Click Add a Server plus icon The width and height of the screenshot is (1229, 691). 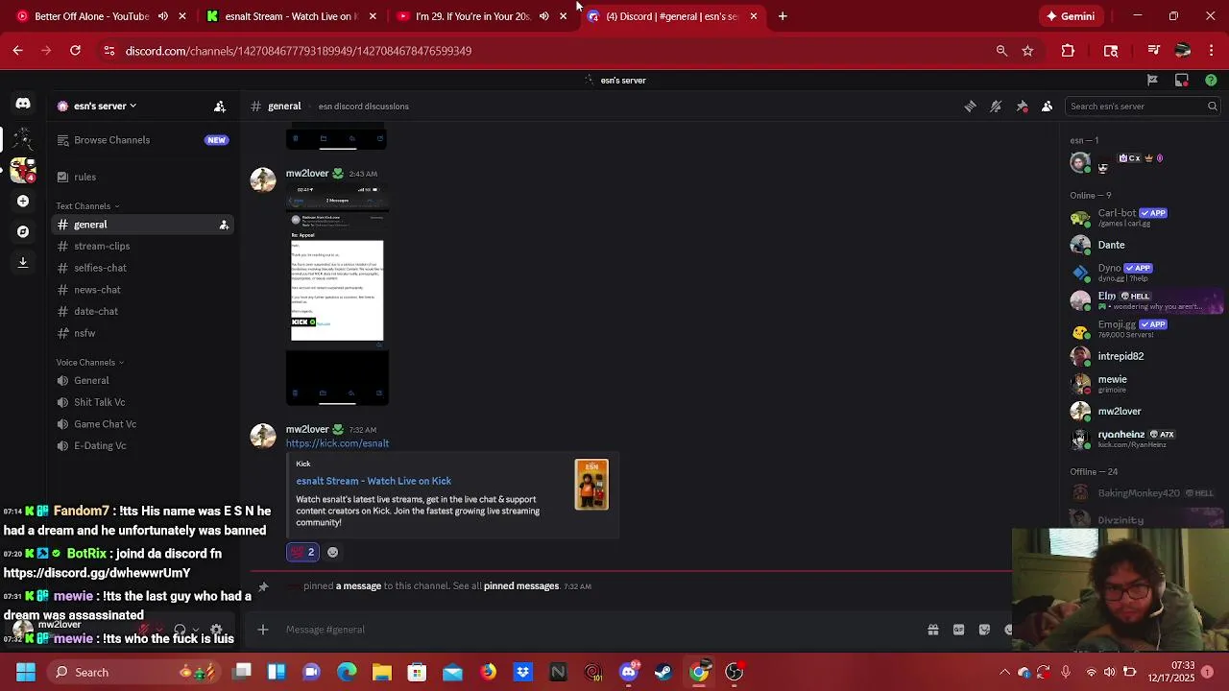click(x=23, y=202)
